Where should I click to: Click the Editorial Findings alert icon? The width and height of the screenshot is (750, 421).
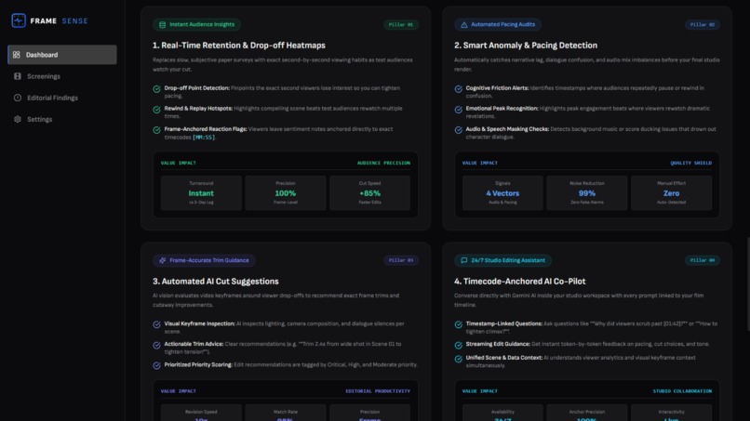[x=18, y=98]
